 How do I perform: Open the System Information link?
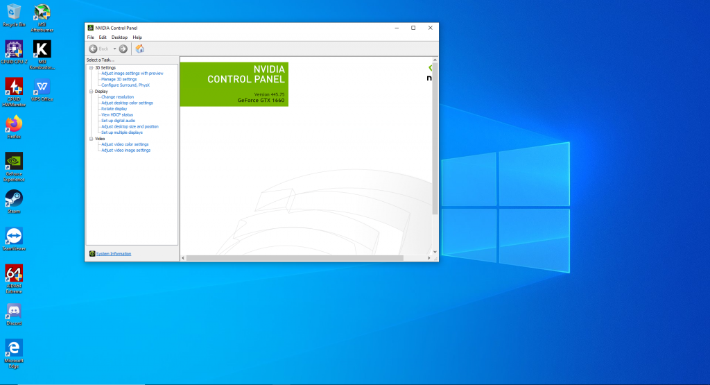(x=114, y=254)
